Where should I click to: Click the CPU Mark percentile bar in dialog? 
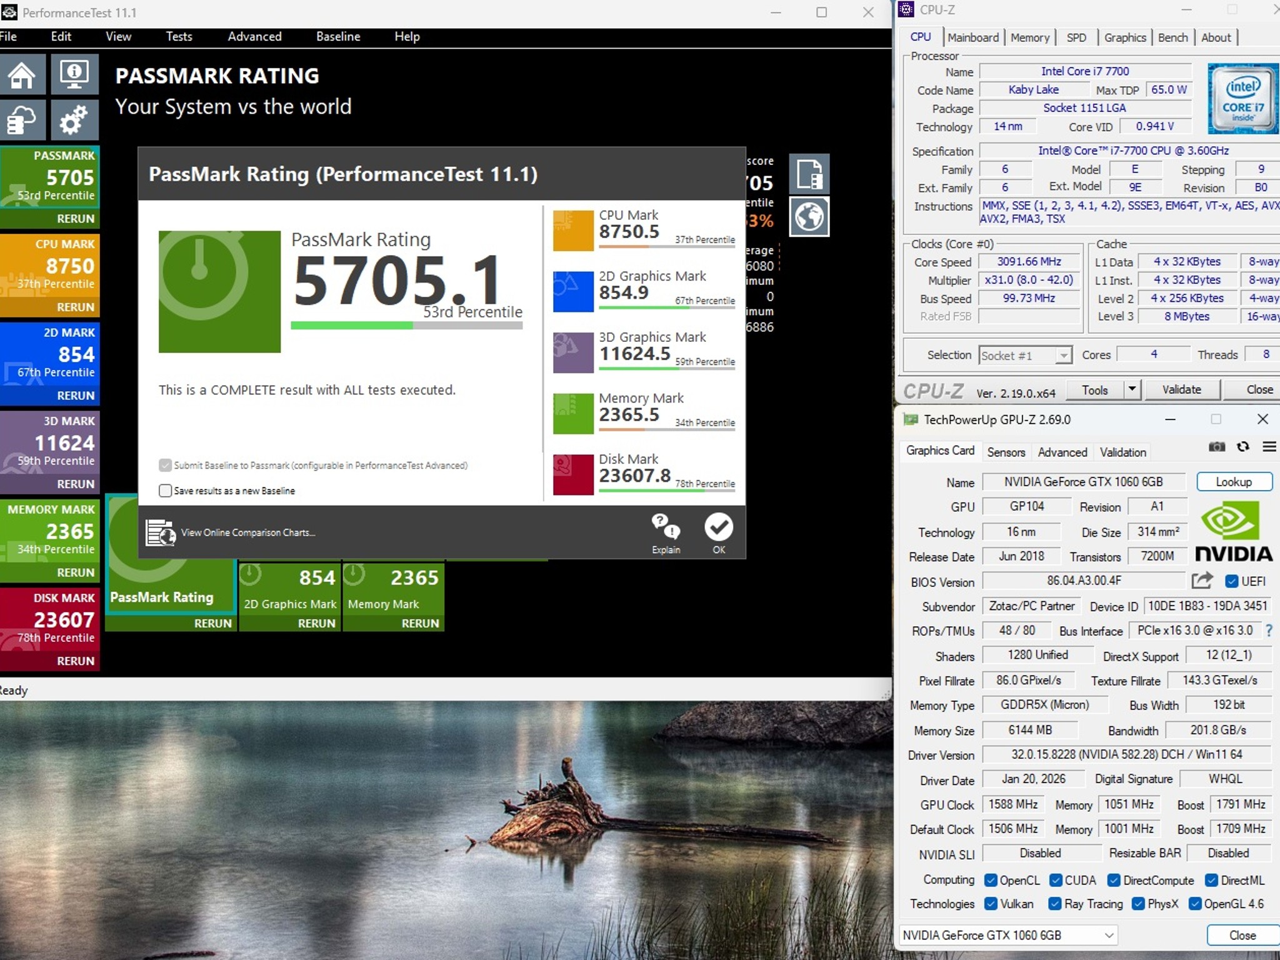667,246
